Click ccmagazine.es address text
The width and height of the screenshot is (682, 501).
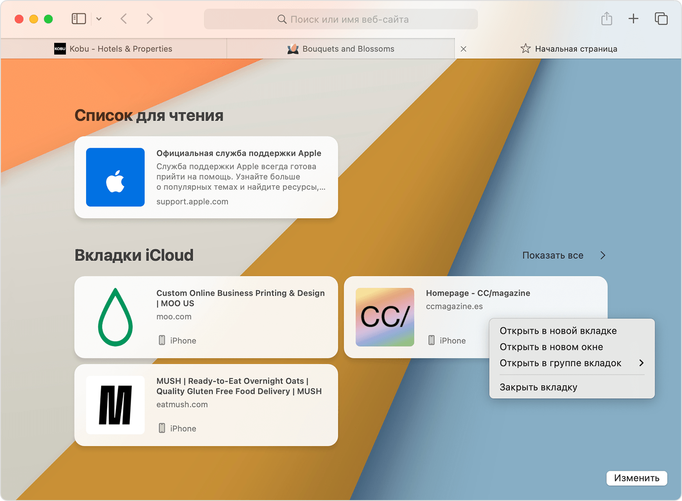click(454, 306)
